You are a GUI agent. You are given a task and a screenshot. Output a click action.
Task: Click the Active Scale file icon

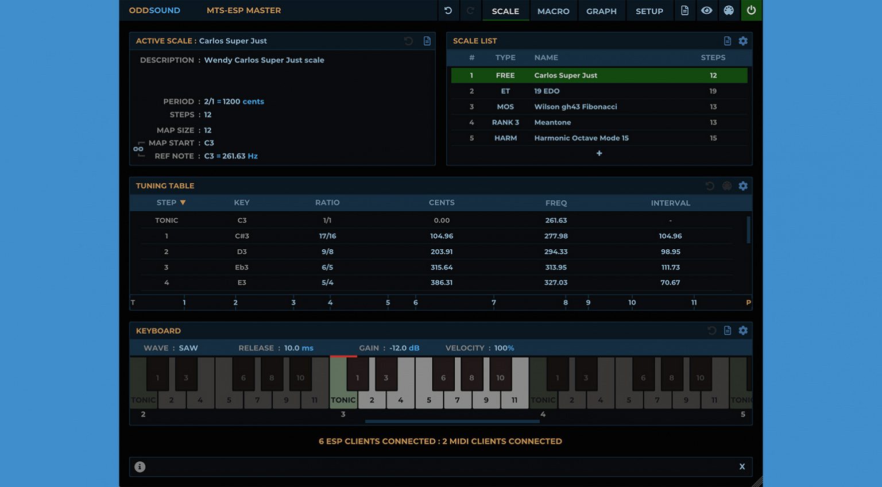click(x=427, y=40)
